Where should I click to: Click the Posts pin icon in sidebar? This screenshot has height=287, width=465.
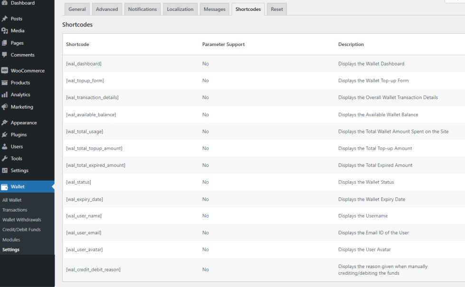coord(5,19)
